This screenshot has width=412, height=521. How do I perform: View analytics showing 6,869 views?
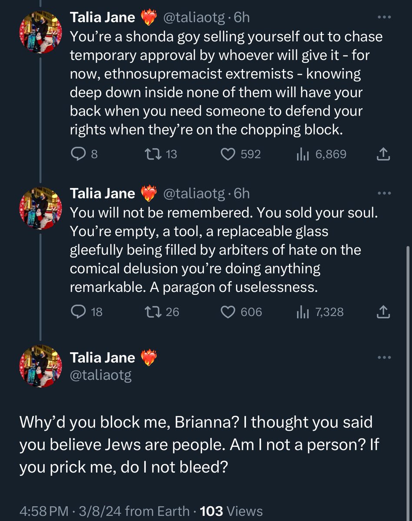[x=321, y=154]
